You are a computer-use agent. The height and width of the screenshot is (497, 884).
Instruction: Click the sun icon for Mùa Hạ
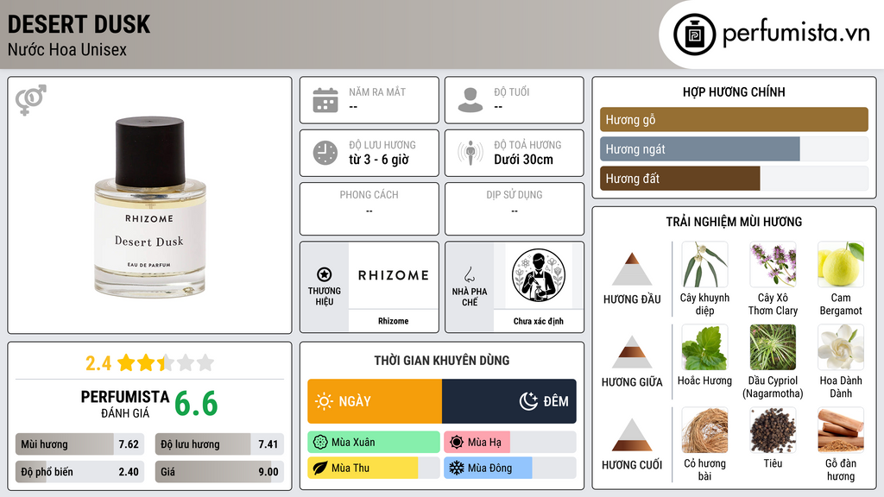pyautogui.click(x=457, y=443)
